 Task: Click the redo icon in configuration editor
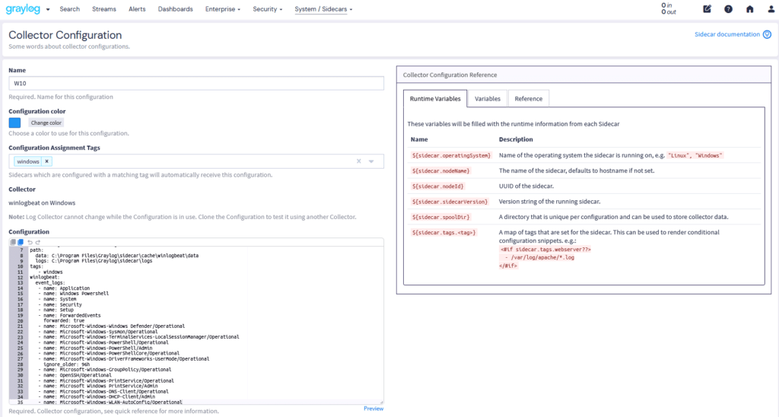[x=37, y=242]
